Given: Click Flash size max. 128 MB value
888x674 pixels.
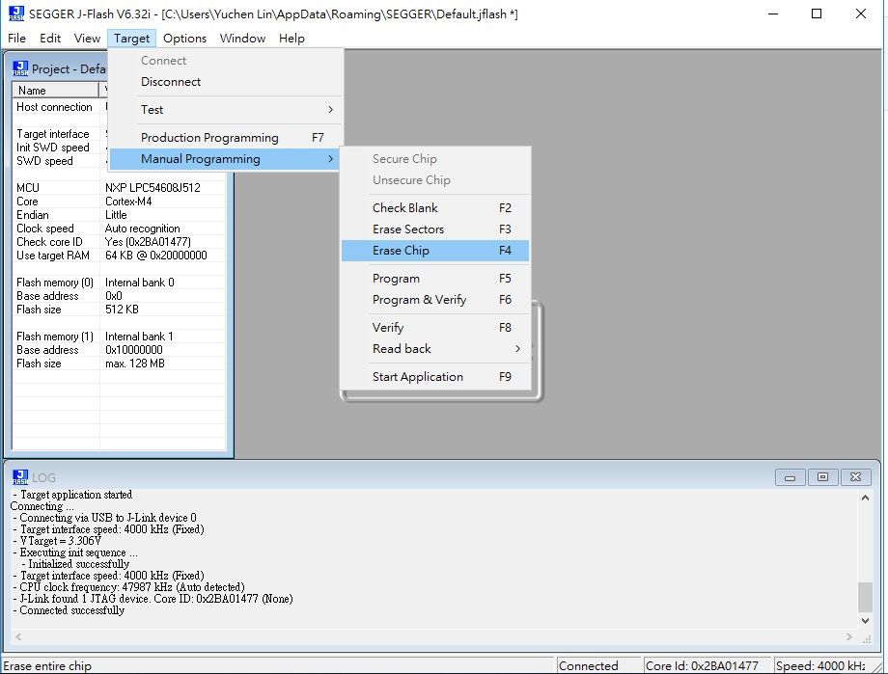Looking at the screenshot, I should pyautogui.click(x=135, y=364).
